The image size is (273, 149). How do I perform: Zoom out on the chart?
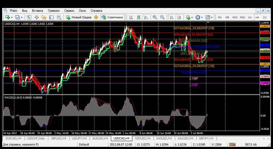tap(162, 17)
